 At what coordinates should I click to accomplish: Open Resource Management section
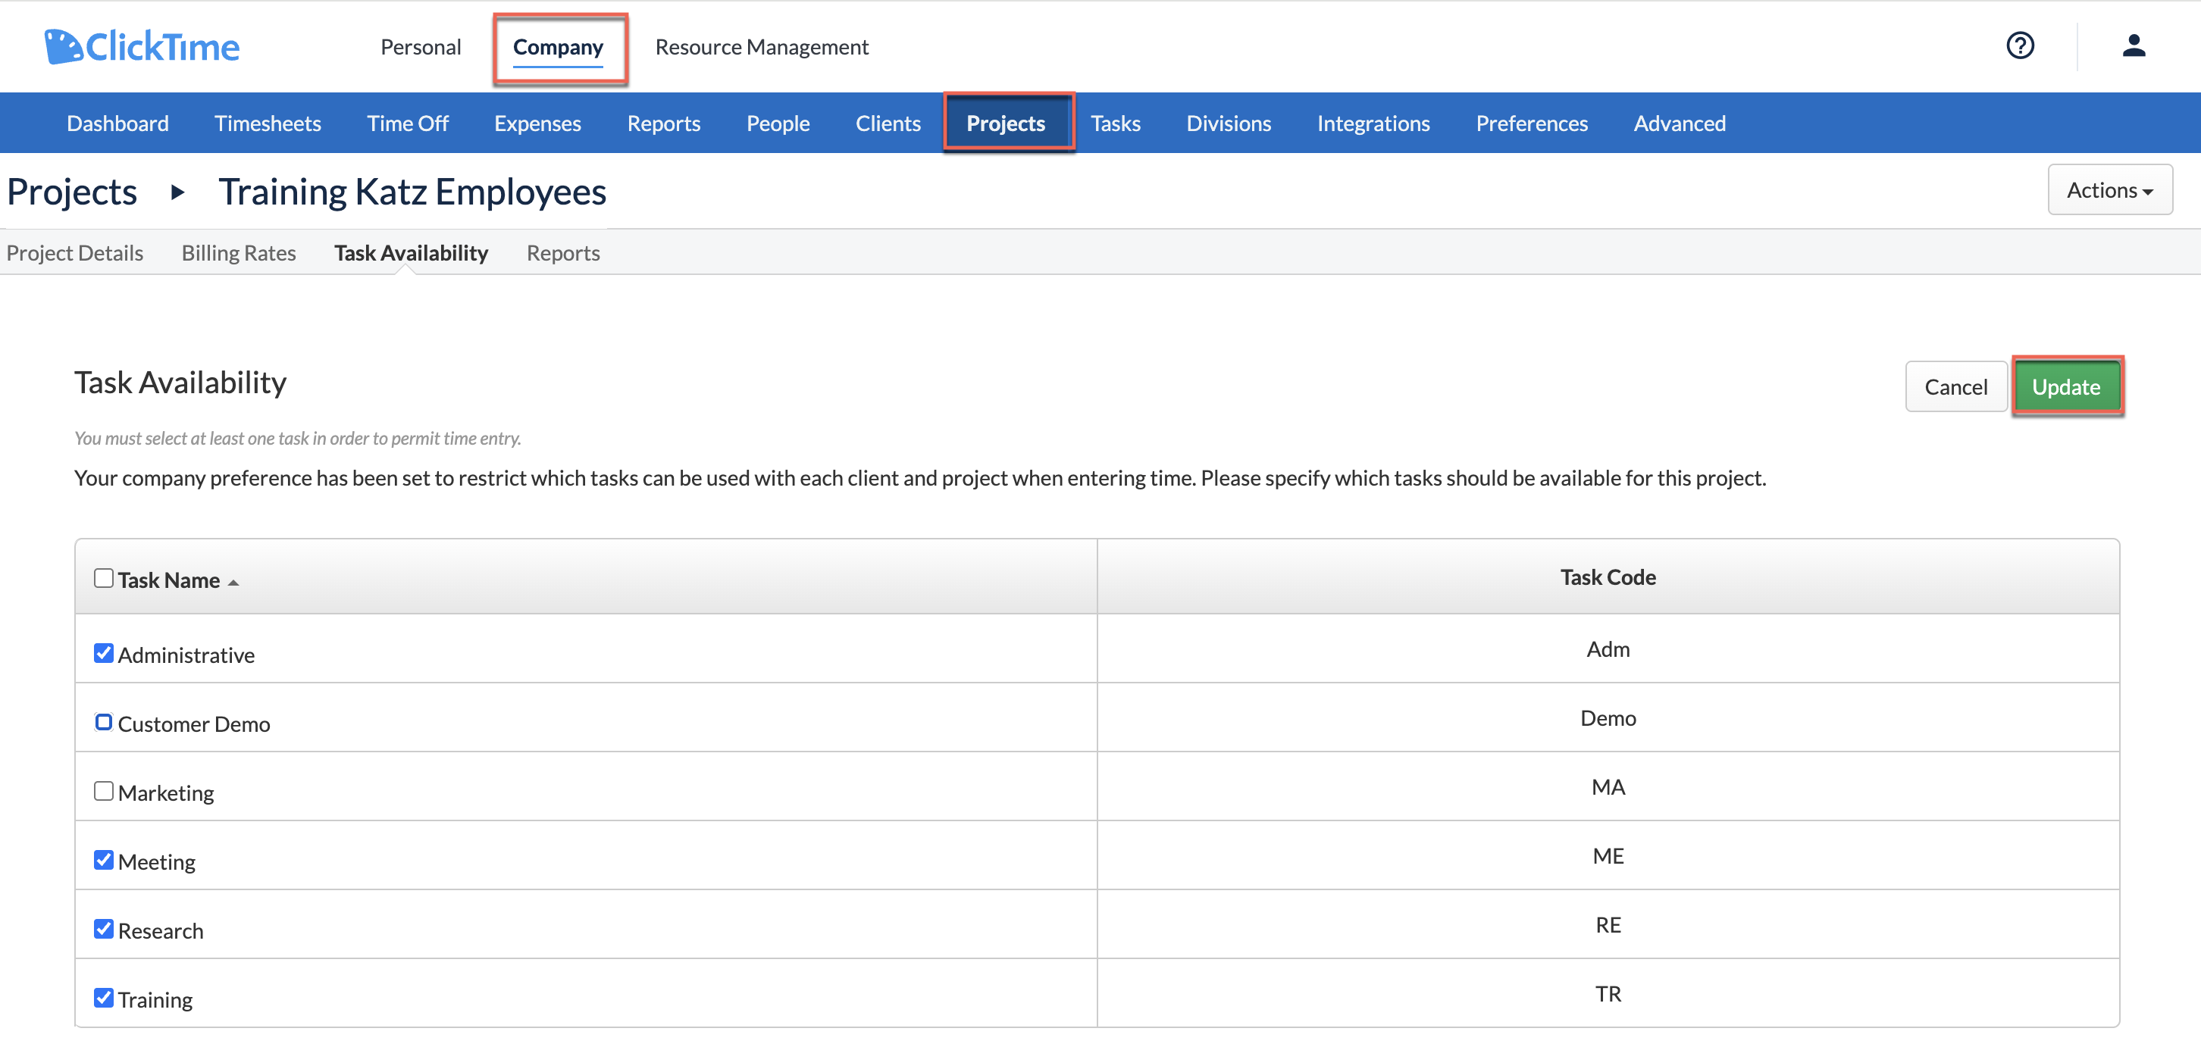pos(761,47)
